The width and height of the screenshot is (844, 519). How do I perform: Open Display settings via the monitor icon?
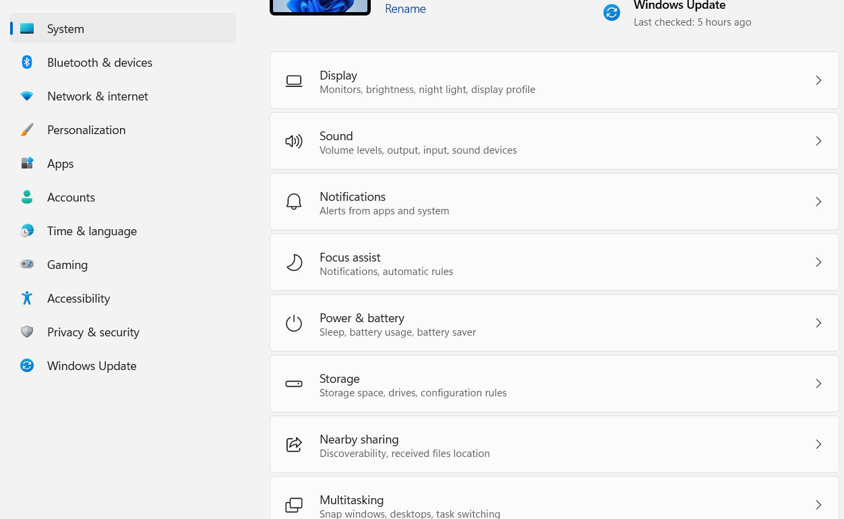click(294, 80)
